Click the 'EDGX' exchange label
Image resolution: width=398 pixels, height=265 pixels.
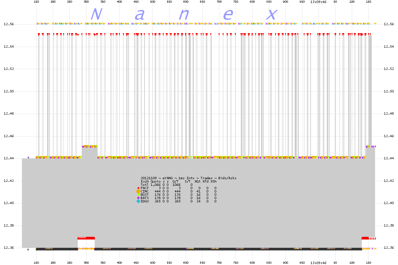click(145, 201)
